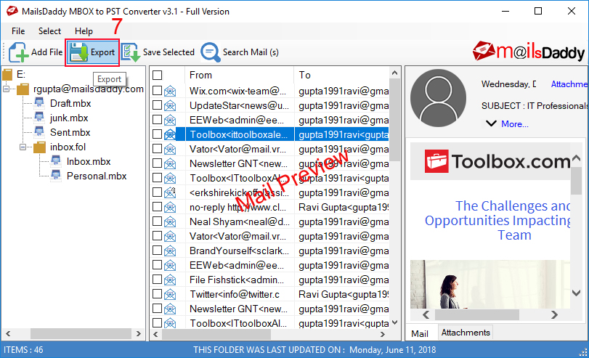The image size is (589, 358).
Task: Click the MailsDaddy logo
Action: pyautogui.click(x=529, y=52)
